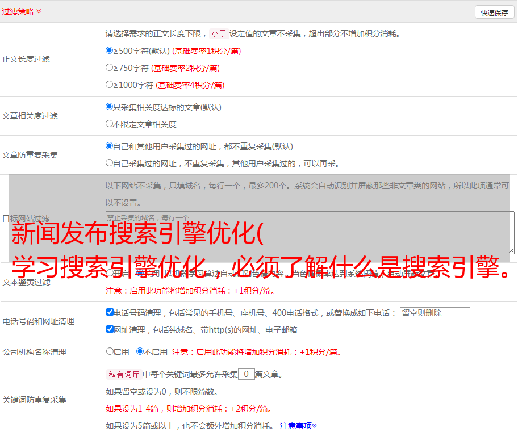Click the red 如果设为1-4篇 notice text
This screenshot has width=518, height=436.
point(190,409)
